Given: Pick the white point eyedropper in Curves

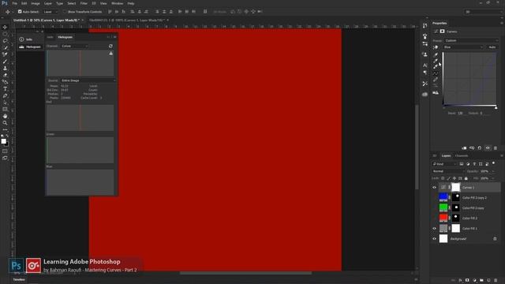Looking at the screenshot, I should 436,66.
